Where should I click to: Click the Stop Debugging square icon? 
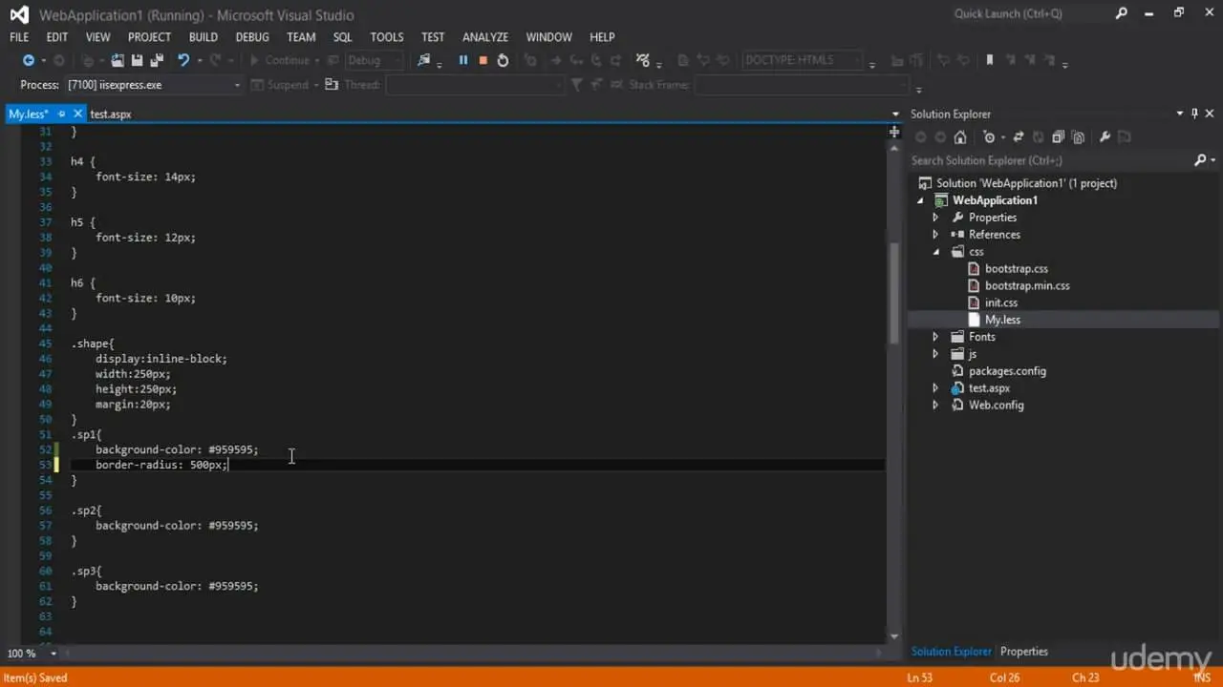[483, 60]
